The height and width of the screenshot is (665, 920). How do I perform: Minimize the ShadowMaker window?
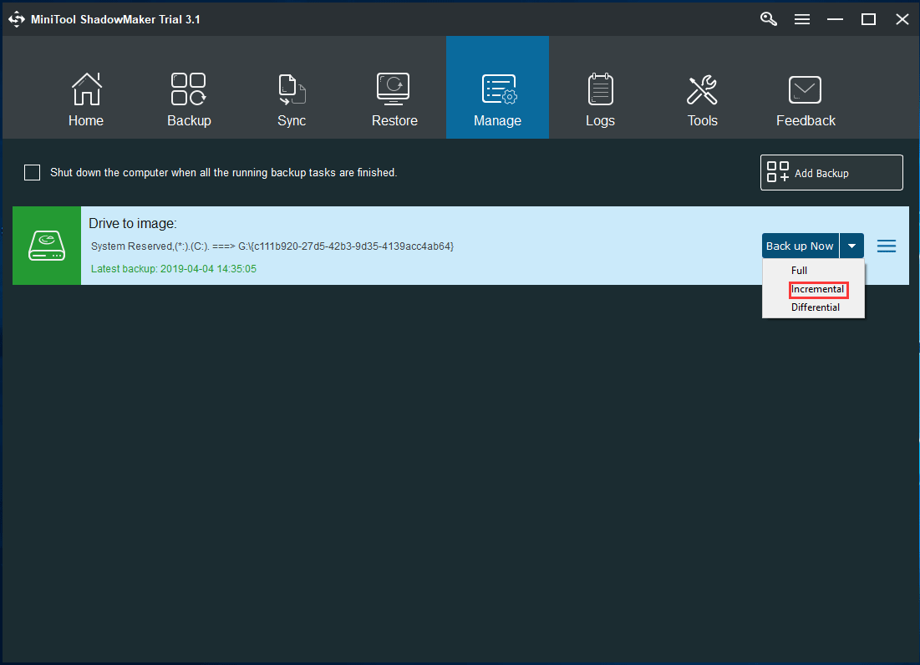[835, 19]
